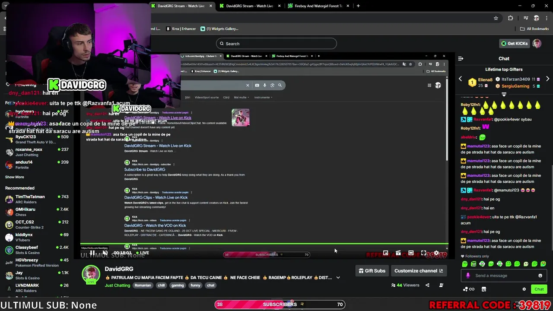Open chat settings gear
The width and height of the screenshot is (553, 311).
pos(524,289)
